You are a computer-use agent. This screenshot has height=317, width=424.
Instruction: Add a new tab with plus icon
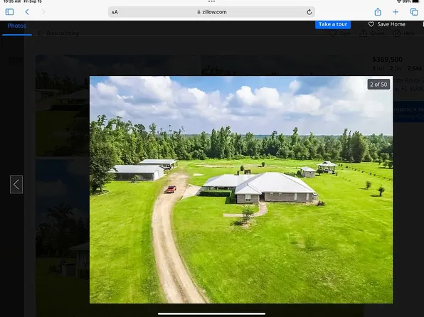(x=396, y=12)
